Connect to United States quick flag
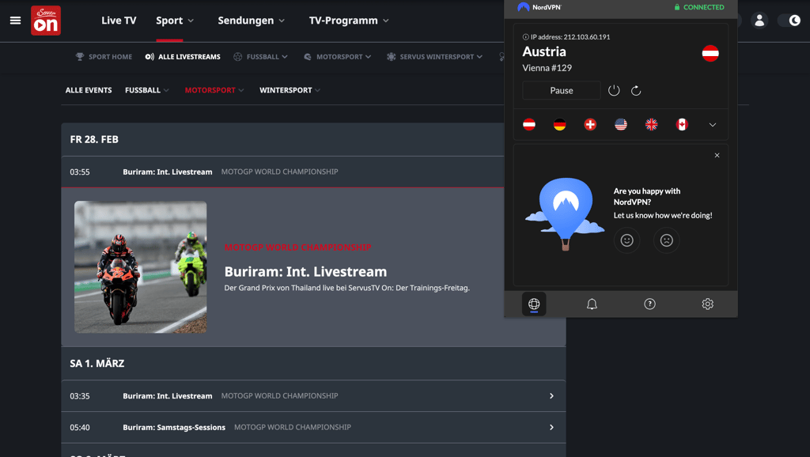 point(621,124)
